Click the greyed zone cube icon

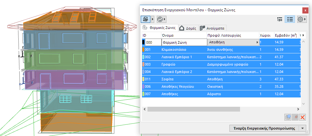pyautogui.click(x=295, y=117)
